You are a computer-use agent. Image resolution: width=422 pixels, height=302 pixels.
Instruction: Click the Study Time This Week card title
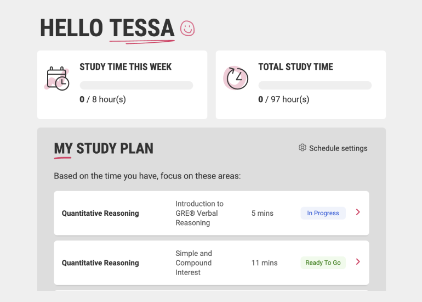point(126,67)
